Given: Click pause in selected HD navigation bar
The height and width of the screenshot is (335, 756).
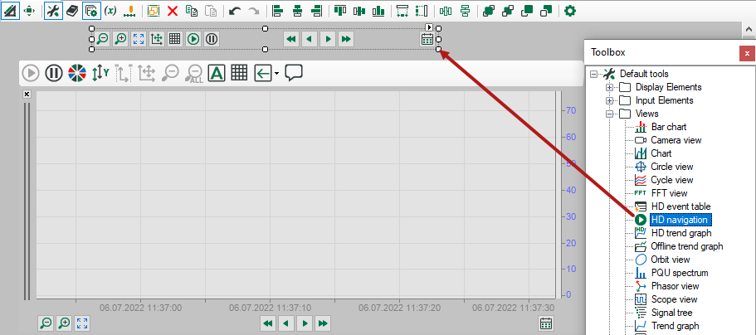Looking at the screenshot, I should click(x=212, y=39).
